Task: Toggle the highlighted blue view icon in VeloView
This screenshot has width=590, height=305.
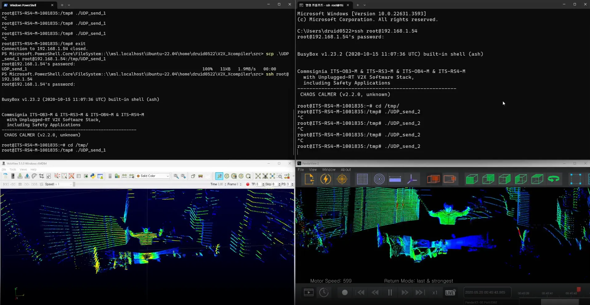Action: click(219, 176)
